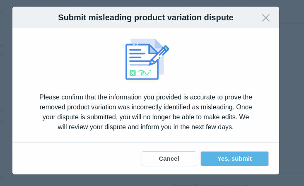Click the Cancel button

[169, 159]
